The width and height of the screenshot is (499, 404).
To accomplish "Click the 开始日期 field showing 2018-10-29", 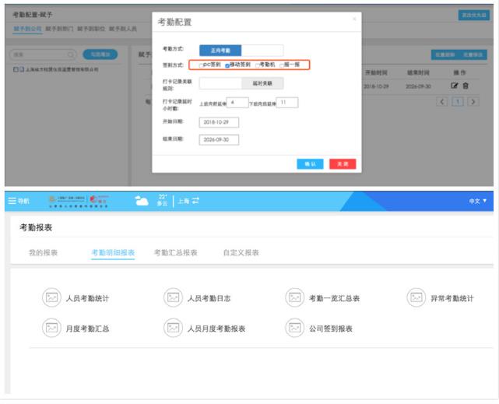I will click(219, 122).
